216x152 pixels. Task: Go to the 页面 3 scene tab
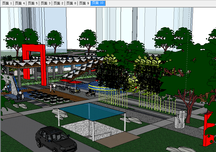(45, 3)
